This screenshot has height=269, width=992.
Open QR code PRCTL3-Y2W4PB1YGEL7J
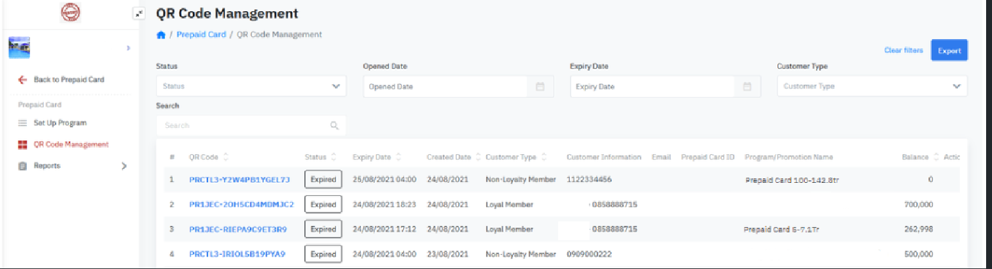239,180
